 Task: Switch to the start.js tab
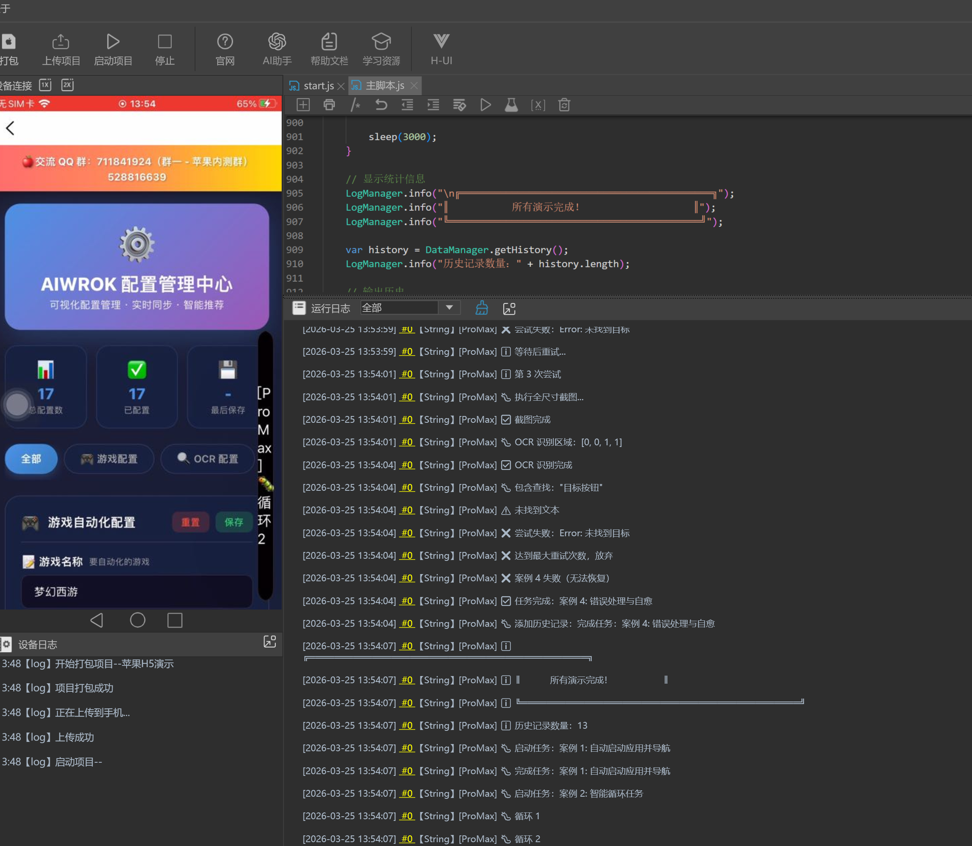click(x=318, y=86)
